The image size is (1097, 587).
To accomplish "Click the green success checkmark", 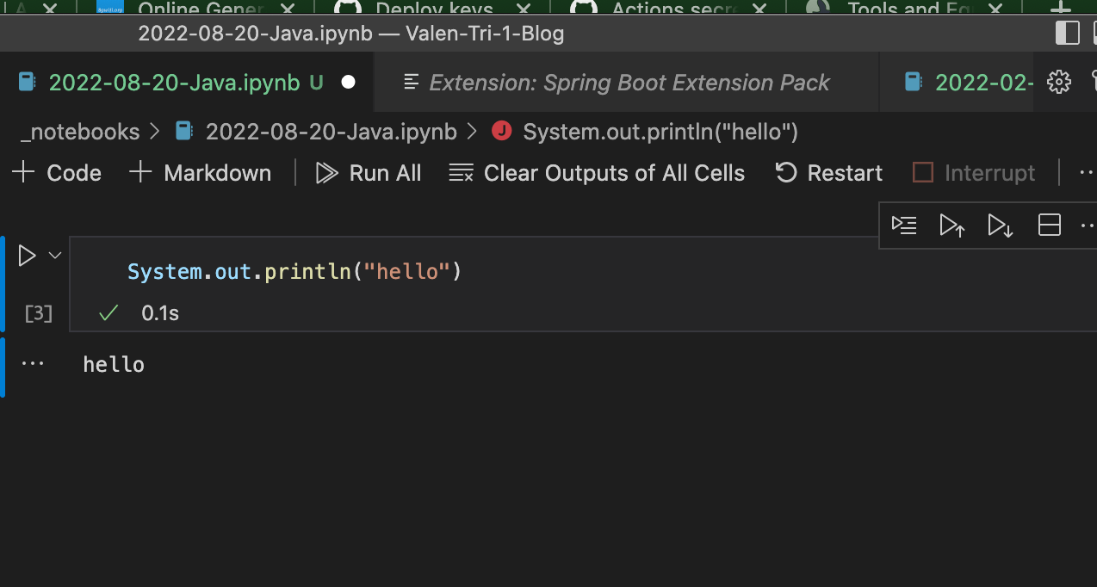I will (x=108, y=313).
